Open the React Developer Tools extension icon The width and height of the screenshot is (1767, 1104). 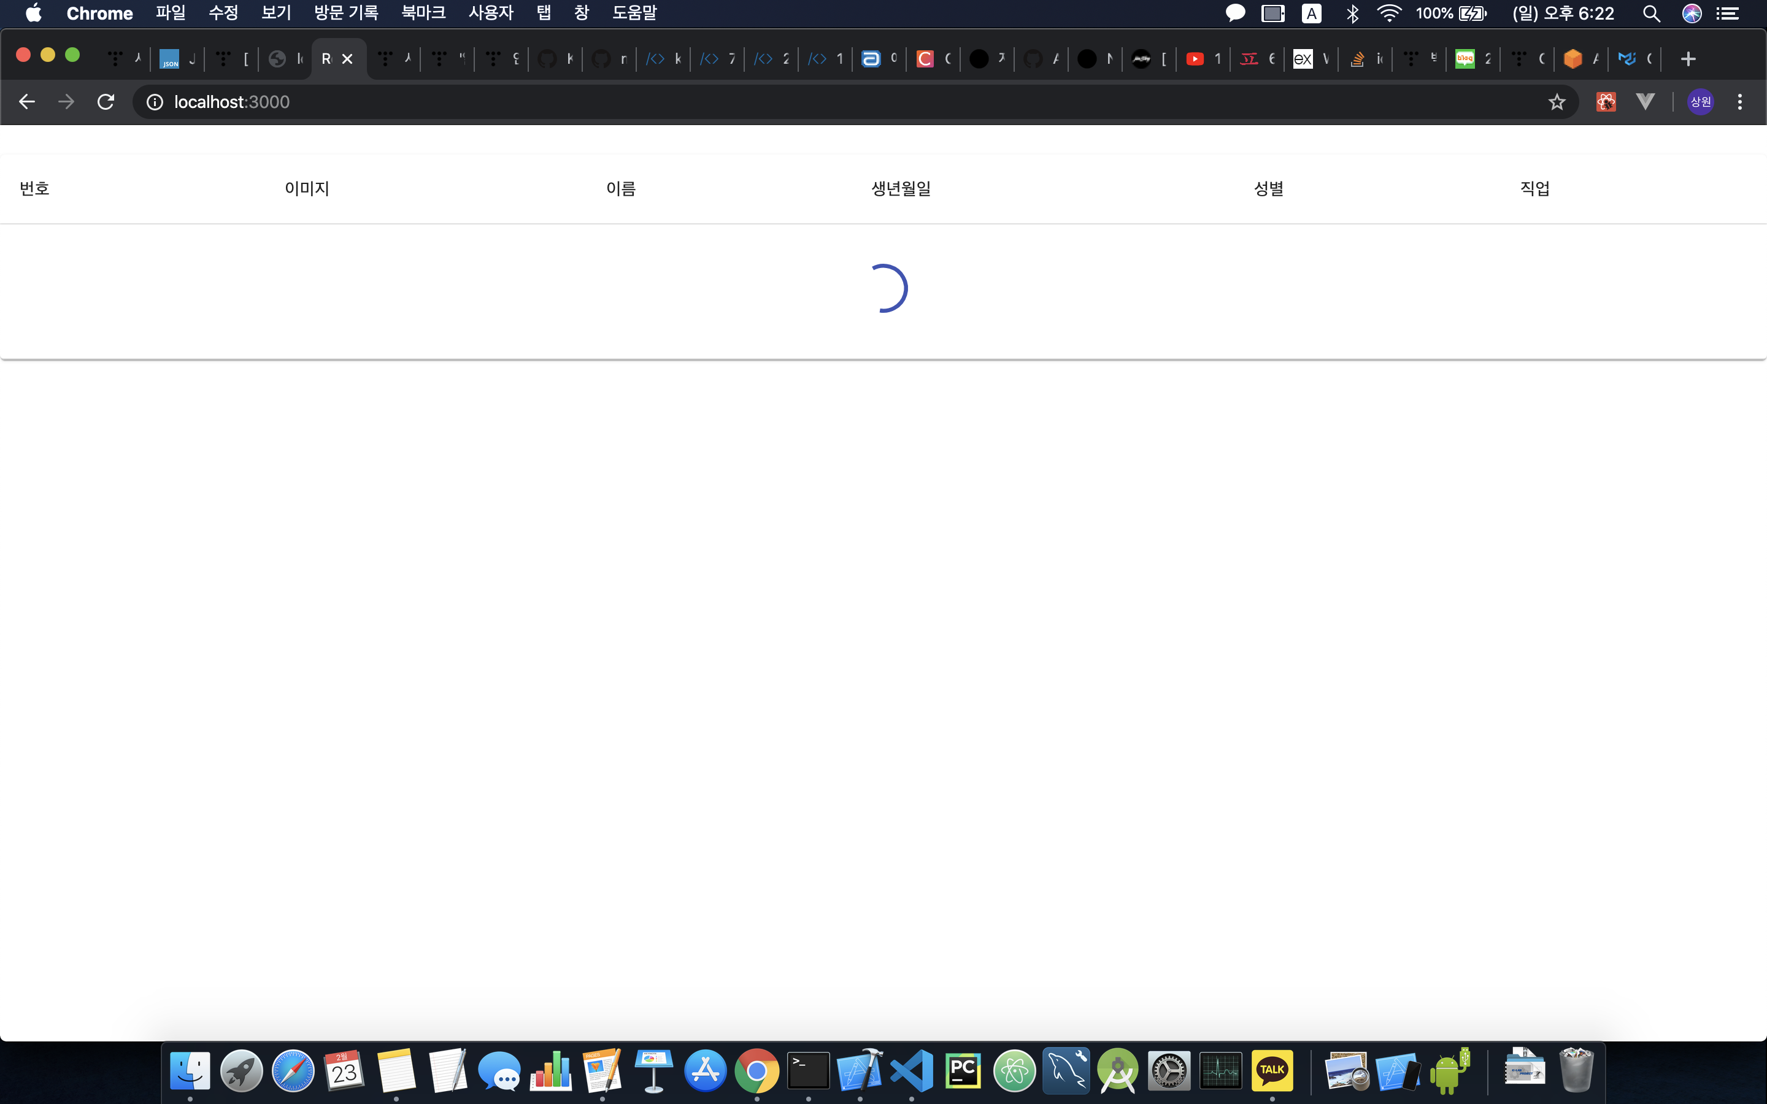[1606, 101]
